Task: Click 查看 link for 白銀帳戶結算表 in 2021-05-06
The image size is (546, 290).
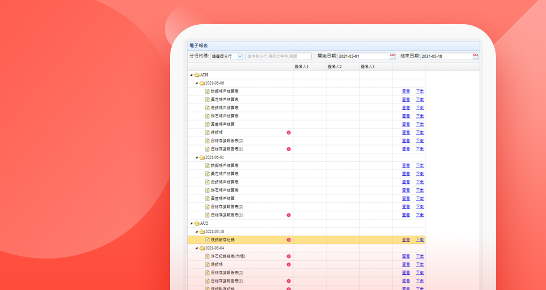Action: (x=406, y=108)
